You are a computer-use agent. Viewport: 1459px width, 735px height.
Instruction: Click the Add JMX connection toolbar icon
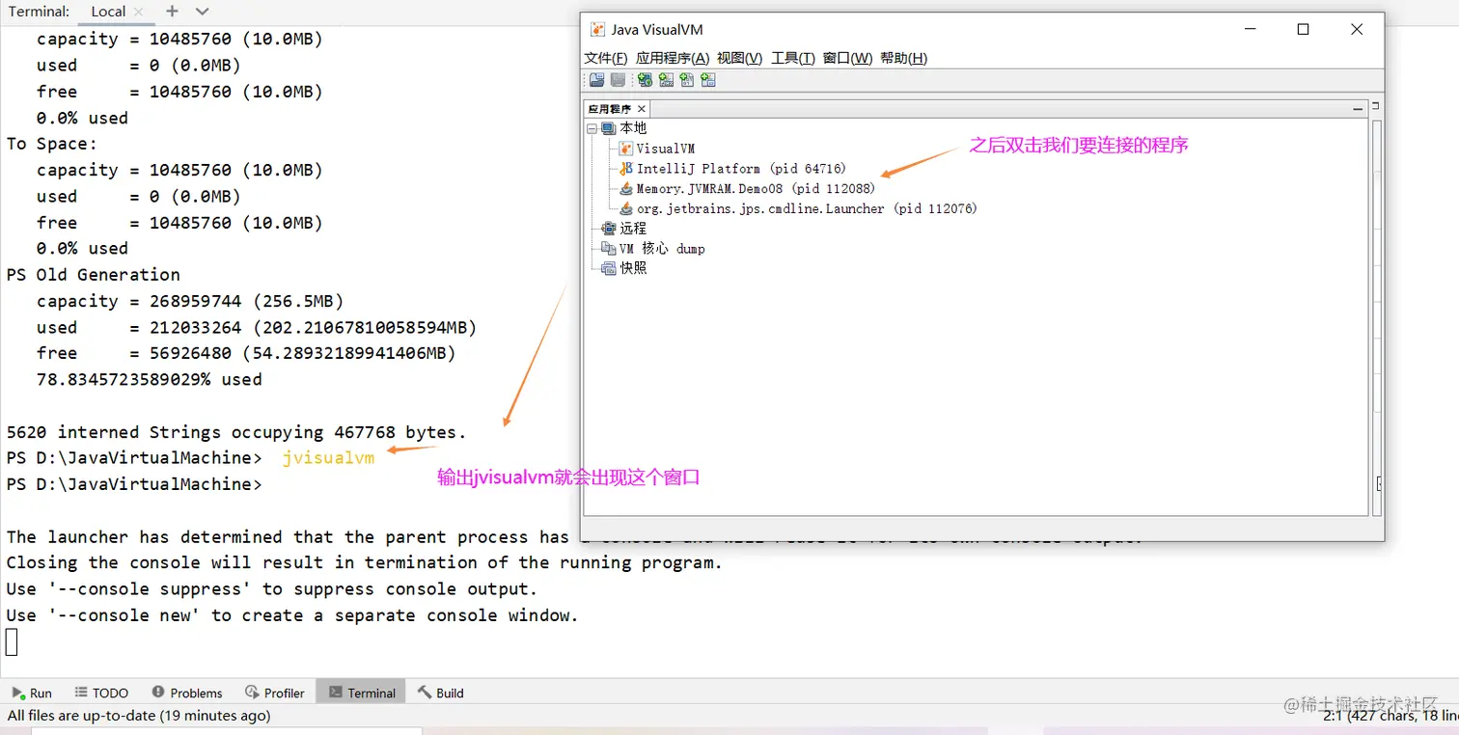coord(666,80)
